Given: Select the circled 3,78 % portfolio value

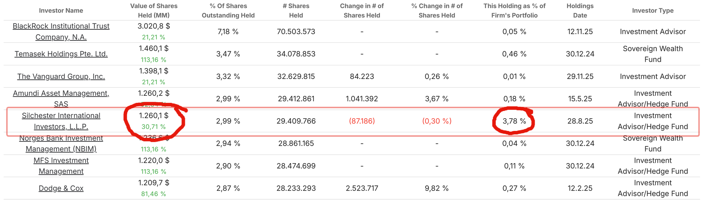Looking at the screenshot, I should point(514,121).
